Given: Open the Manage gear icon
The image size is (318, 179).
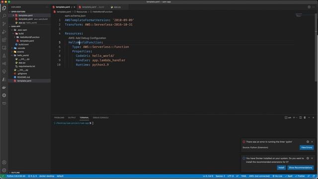Looking at the screenshot, I should coord(4,170).
